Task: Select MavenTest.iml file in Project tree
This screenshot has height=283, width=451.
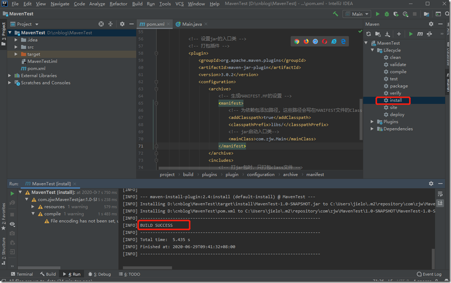Action: click(x=42, y=61)
